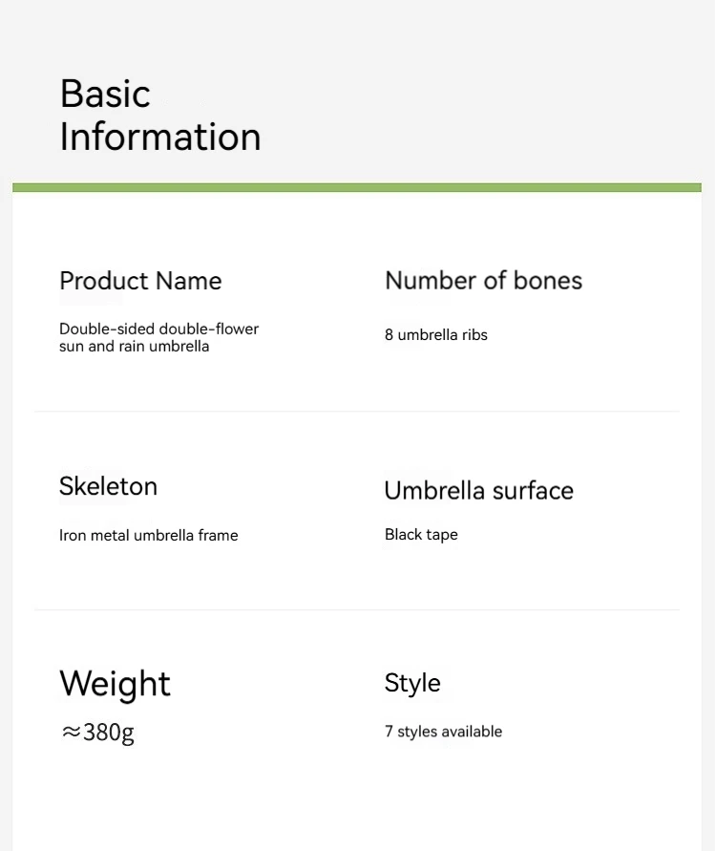Click the divider line below Skeleton row
Viewport: 716px width, 851px height.
357,609
